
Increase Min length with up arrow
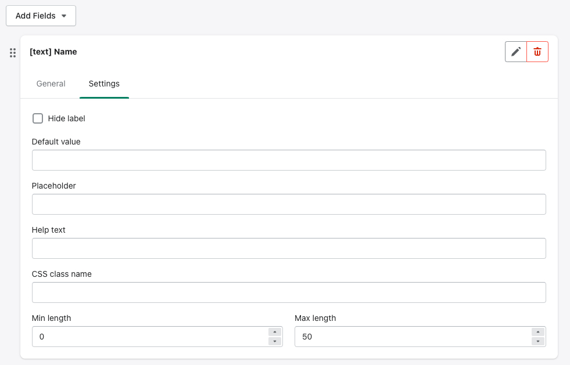pyautogui.click(x=275, y=332)
